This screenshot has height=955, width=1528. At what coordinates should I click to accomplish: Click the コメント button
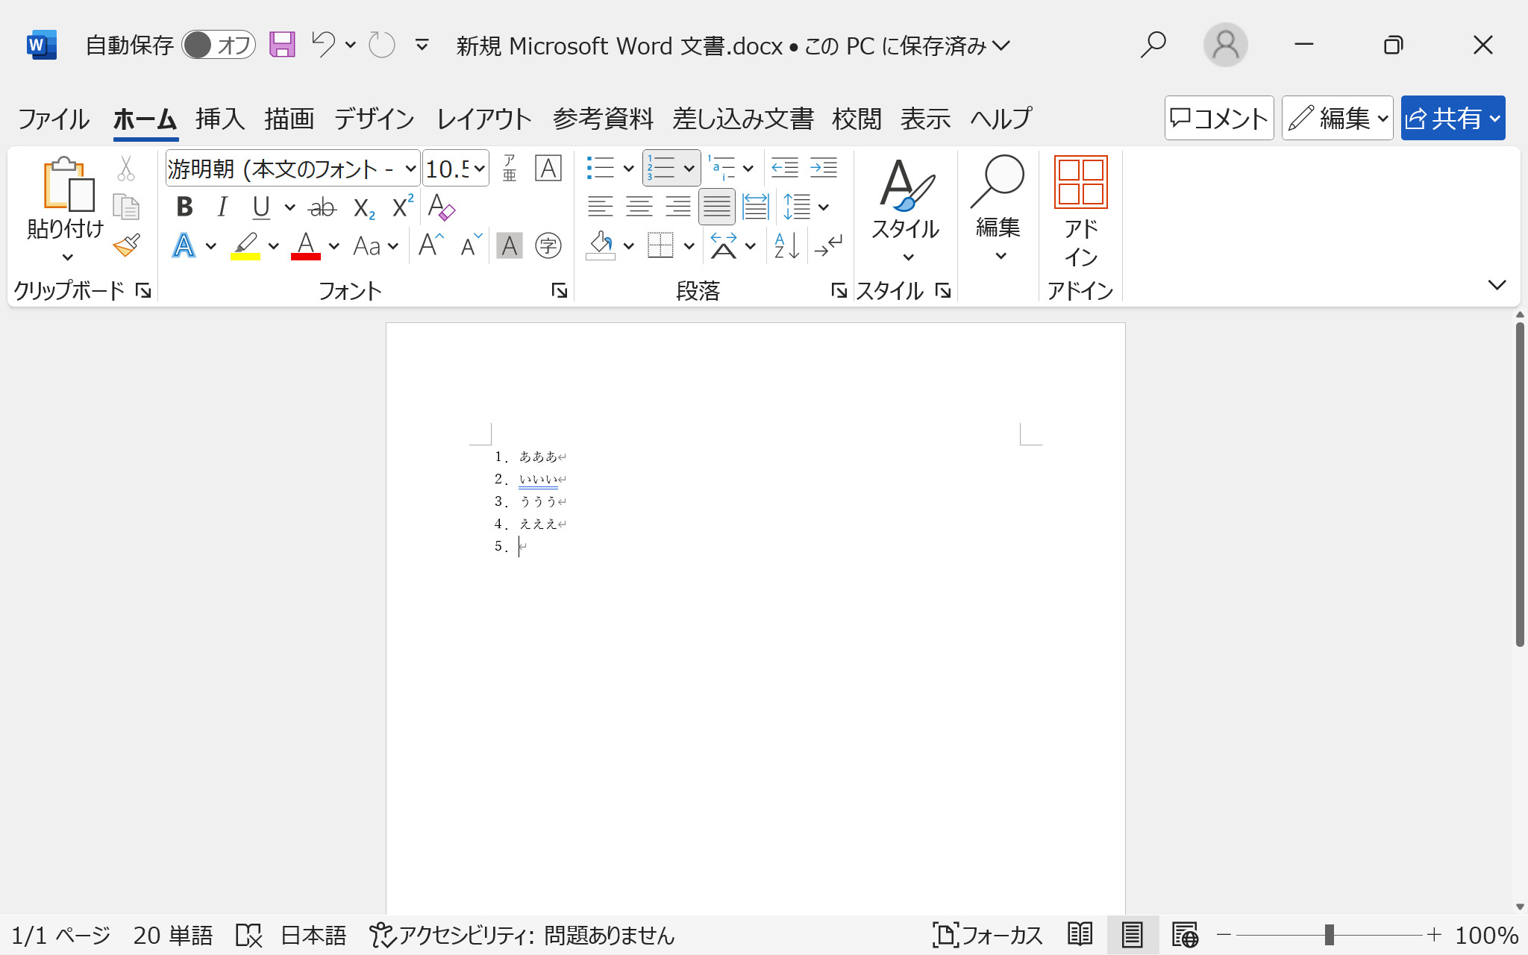pos(1219,118)
